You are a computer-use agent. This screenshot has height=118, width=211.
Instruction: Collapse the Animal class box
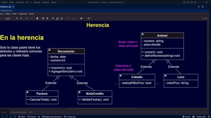pos(142,34)
